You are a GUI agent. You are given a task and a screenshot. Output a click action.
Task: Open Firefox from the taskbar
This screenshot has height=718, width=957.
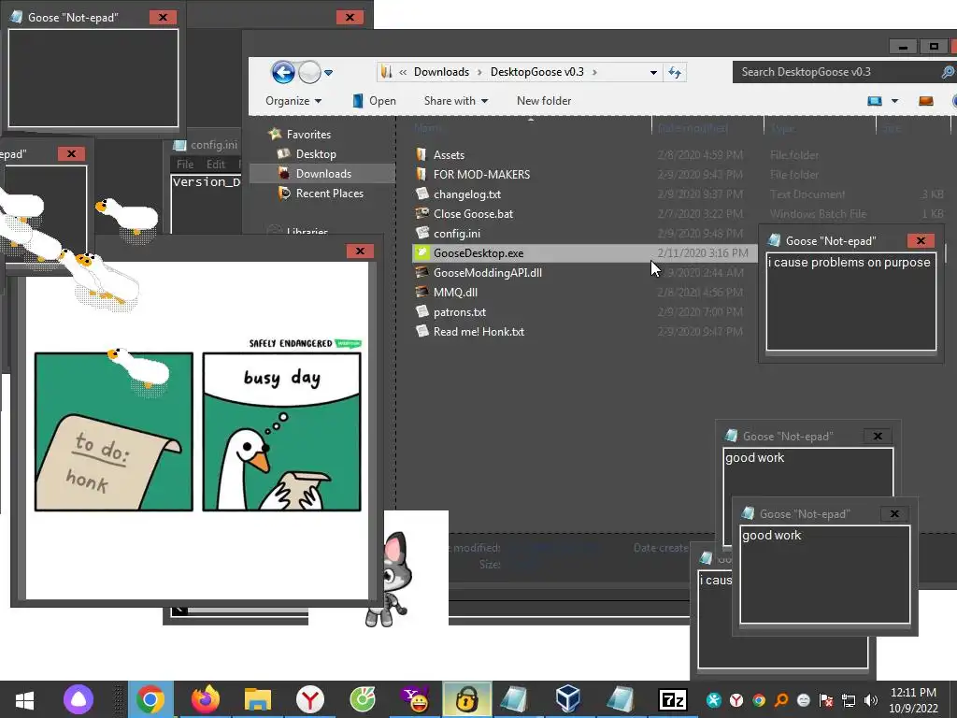point(205,699)
